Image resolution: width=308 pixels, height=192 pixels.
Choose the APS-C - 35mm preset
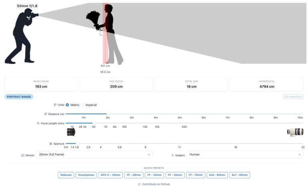click(110, 175)
